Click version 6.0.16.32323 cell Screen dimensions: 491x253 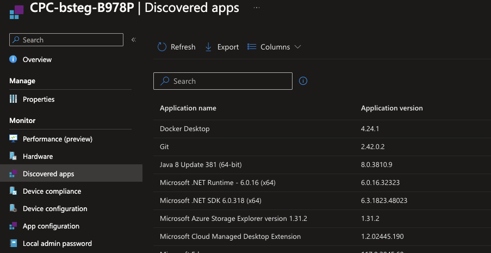pyautogui.click(x=380, y=183)
